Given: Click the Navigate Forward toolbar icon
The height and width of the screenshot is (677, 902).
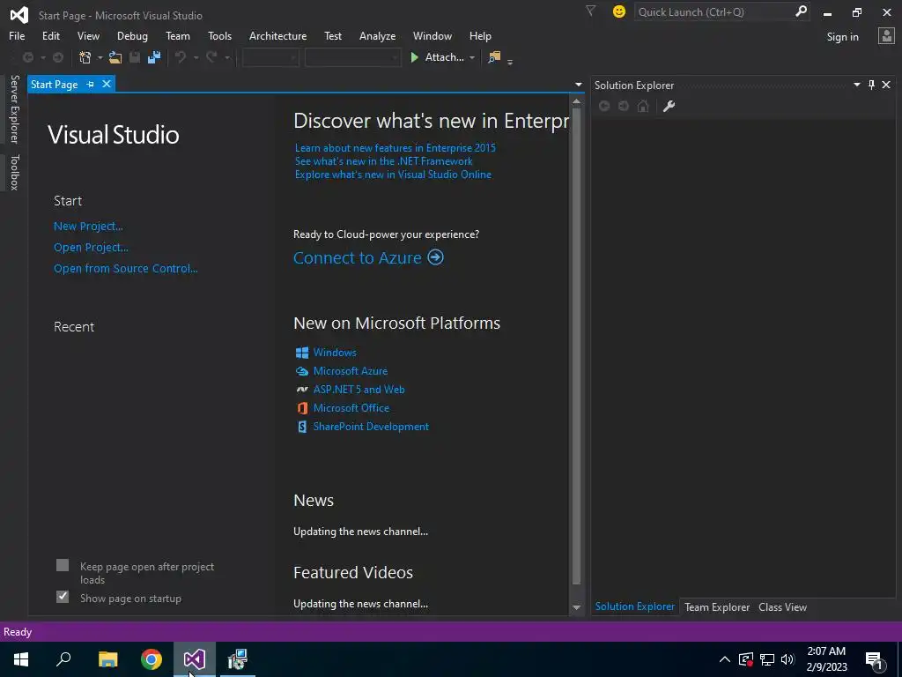Looking at the screenshot, I should click(58, 57).
